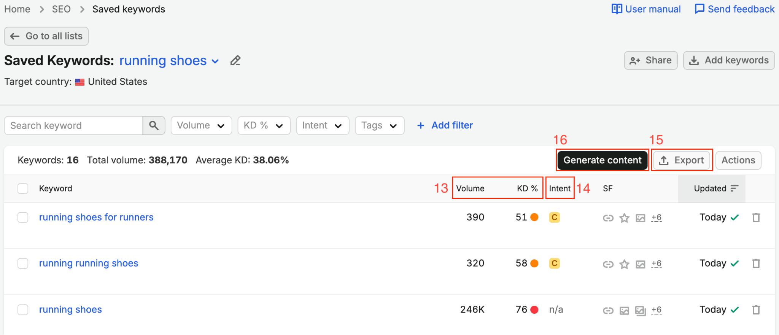Open the Intent filter dropdown

pos(323,125)
